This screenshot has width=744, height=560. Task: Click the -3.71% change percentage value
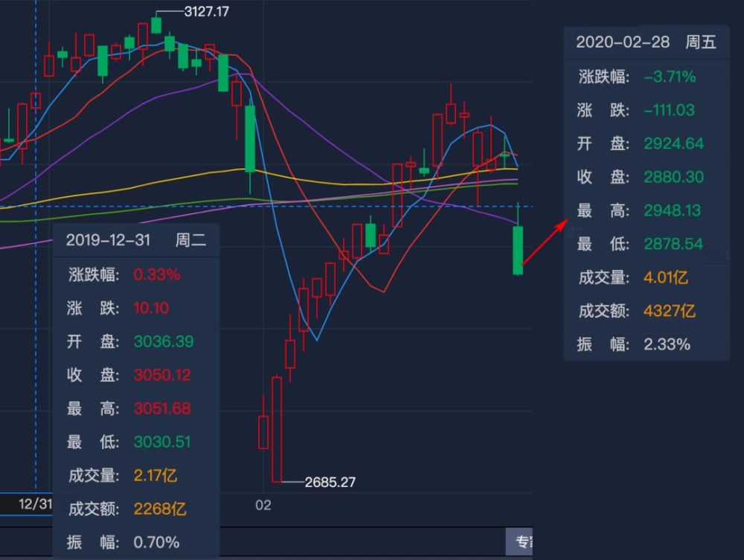[670, 77]
